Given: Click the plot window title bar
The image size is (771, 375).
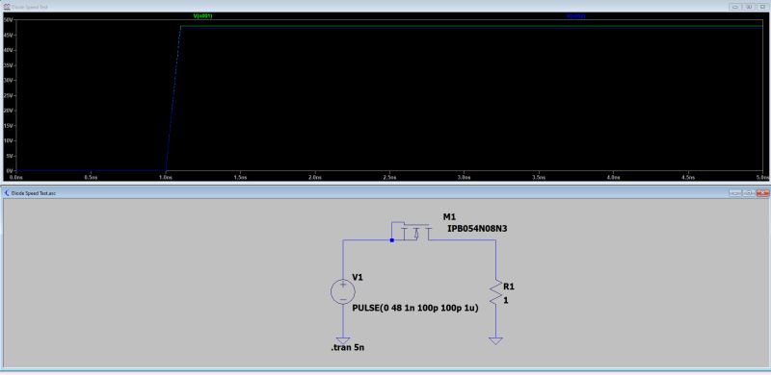Looking at the screenshot, I should [385, 7].
